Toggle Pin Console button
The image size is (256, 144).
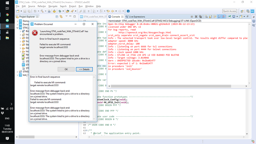pyautogui.click(x=229, y=17)
